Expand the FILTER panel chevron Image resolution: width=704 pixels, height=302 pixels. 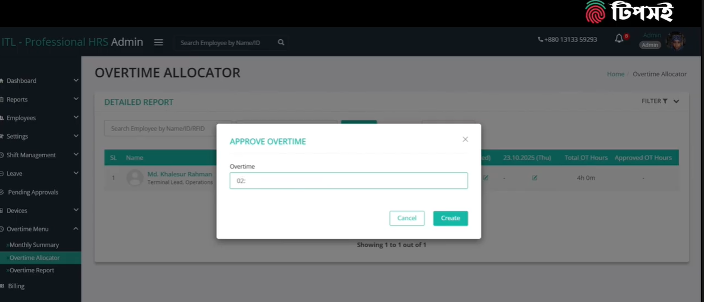[x=676, y=101]
